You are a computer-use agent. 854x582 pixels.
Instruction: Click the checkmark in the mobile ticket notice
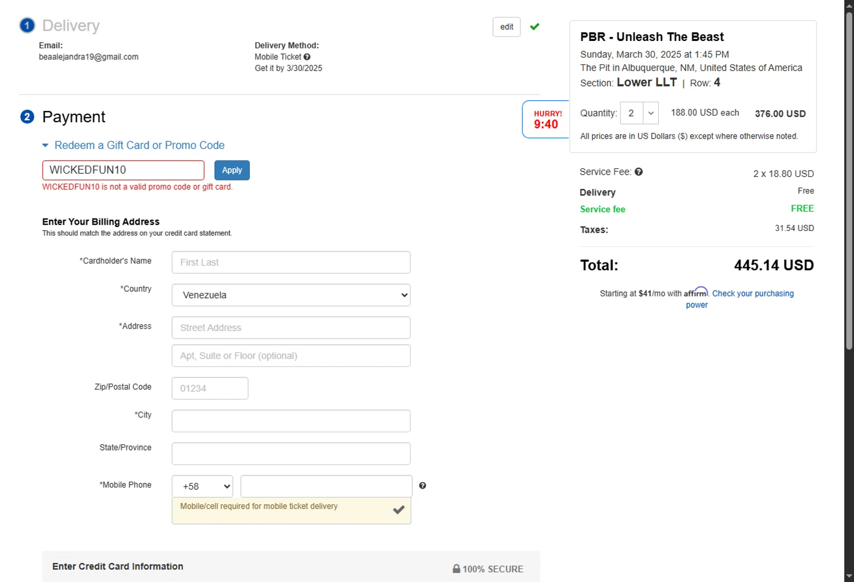[x=399, y=509]
